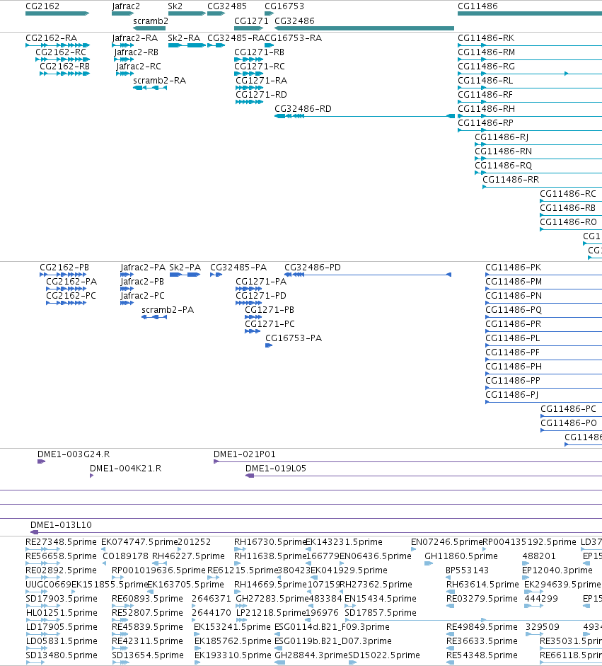Open protein CG11486-PK
The width and height of the screenshot is (602, 666).
[514, 267]
